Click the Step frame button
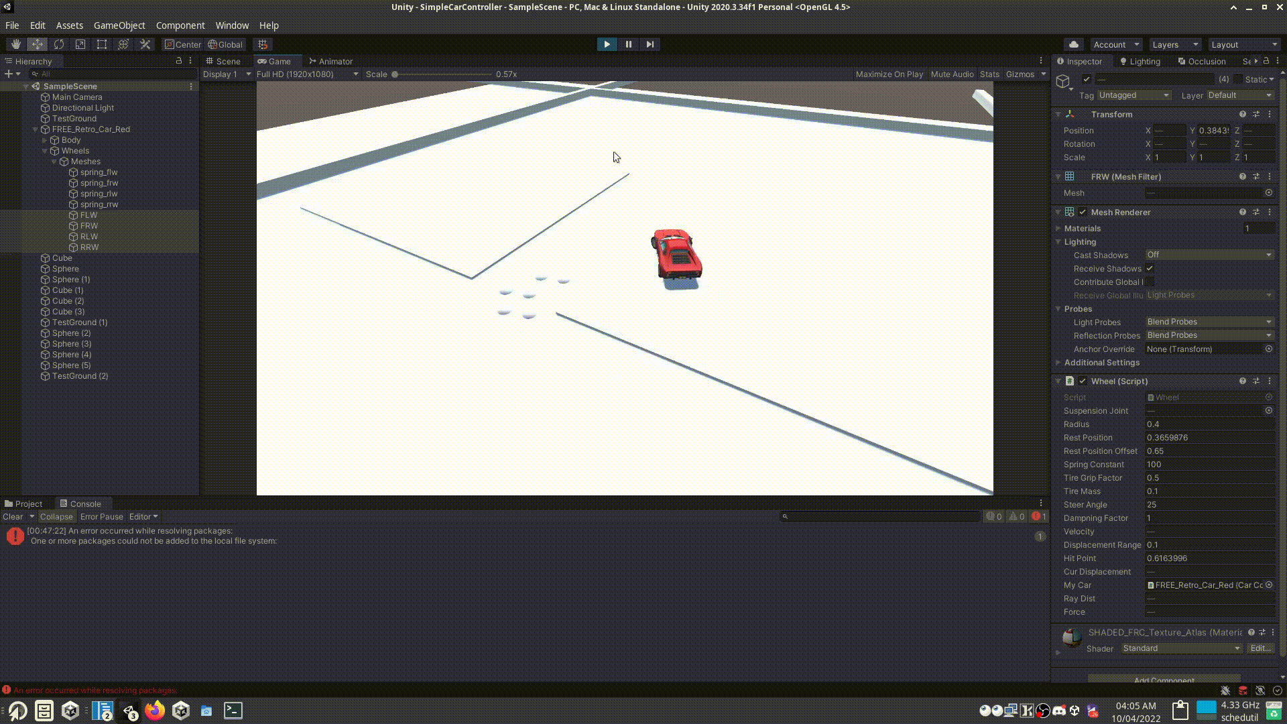The image size is (1287, 724). tap(650, 44)
